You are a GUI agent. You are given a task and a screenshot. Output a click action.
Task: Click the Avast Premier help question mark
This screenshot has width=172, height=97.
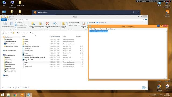click(133, 12)
